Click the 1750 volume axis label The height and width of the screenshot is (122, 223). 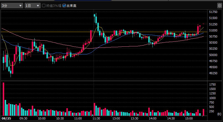pyautogui.click(x=212, y=84)
